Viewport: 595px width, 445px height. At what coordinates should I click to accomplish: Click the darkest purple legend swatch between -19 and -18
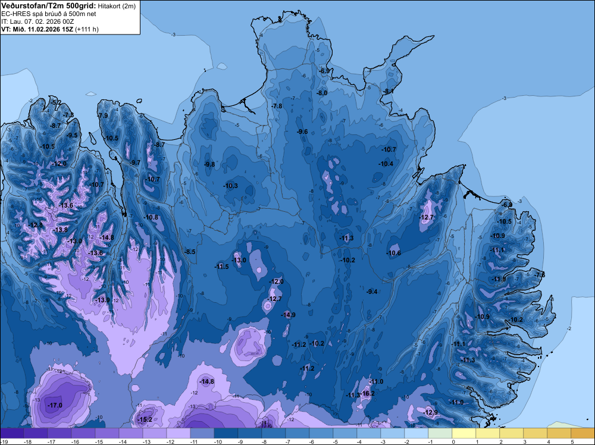click(12, 433)
